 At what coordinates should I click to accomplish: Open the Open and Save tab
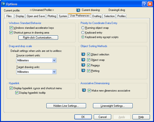[36, 16]
